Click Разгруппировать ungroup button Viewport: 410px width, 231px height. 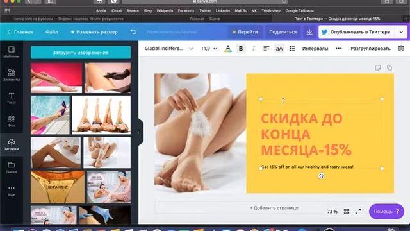point(370,49)
